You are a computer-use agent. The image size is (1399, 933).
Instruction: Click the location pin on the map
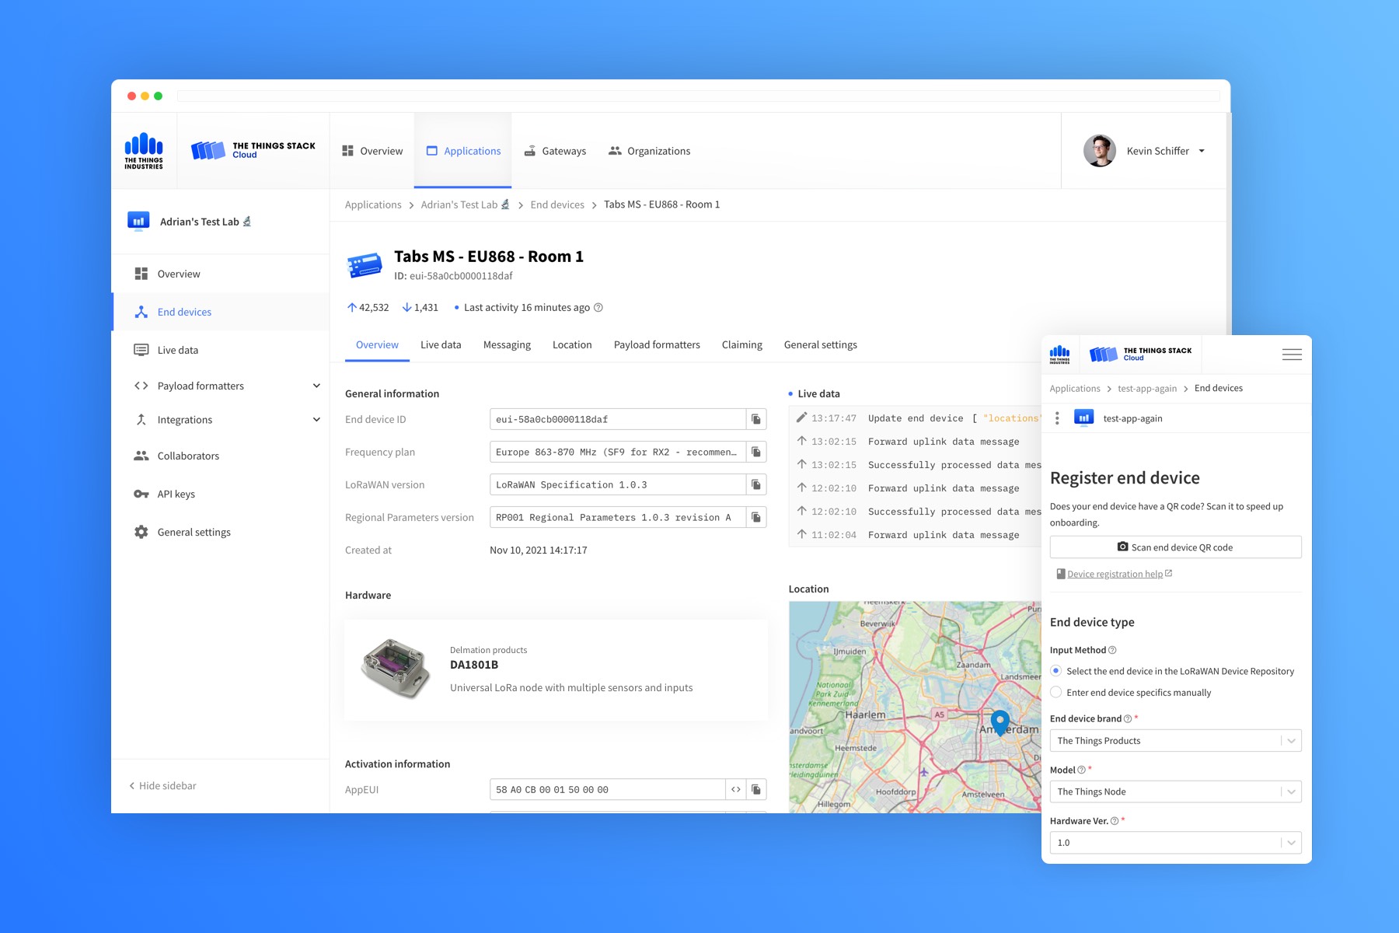pos(1000,721)
